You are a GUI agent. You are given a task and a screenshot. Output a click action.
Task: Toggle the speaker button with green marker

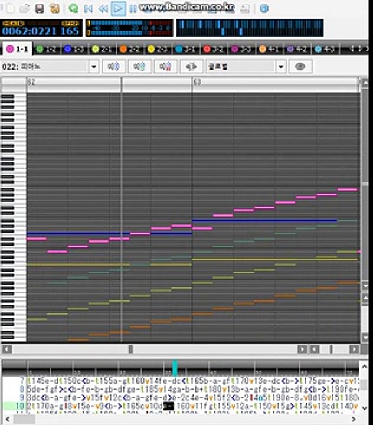point(140,66)
